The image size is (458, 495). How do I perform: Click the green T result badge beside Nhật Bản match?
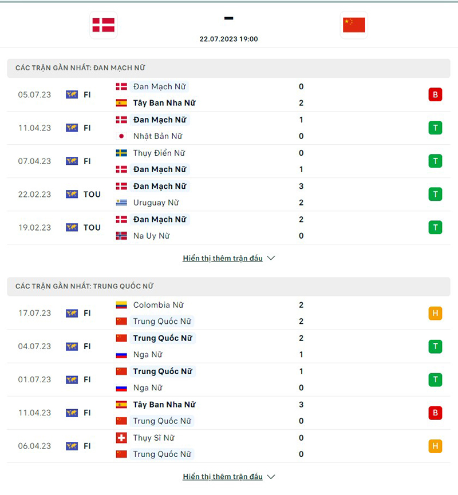coord(435,128)
